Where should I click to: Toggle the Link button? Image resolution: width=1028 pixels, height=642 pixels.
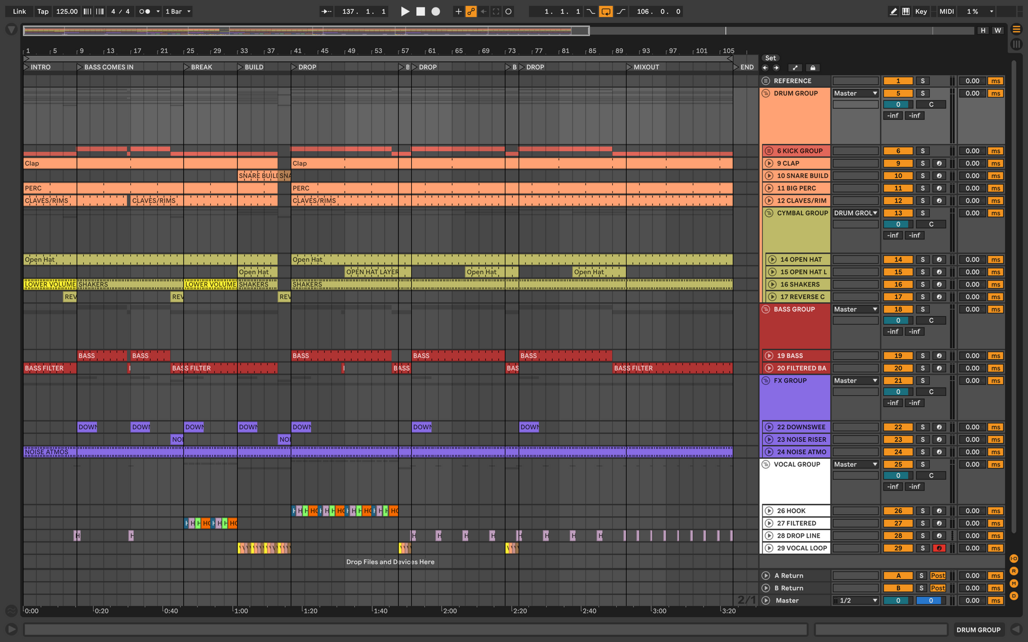[x=19, y=11]
